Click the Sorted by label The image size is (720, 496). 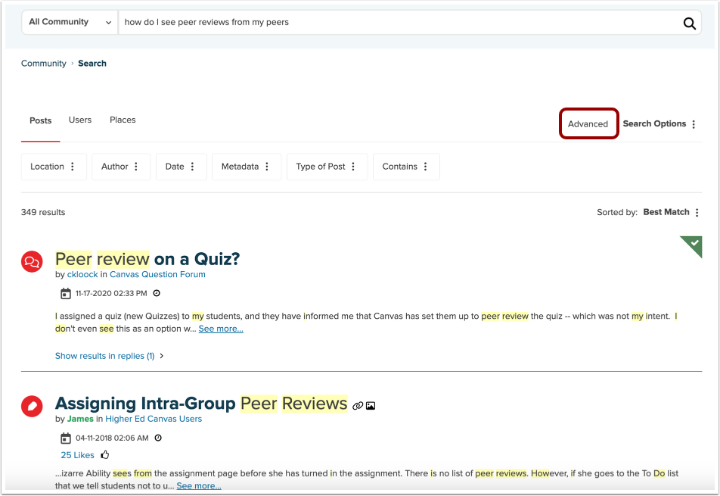pyautogui.click(x=617, y=212)
